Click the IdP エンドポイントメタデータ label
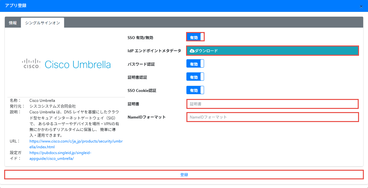Viewport: 368px width, 188px height. tap(154, 51)
